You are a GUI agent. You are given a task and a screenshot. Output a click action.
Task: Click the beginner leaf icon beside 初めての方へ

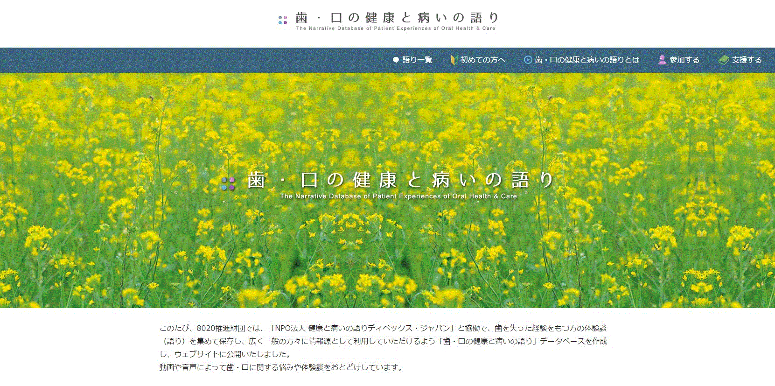[454, 60]
